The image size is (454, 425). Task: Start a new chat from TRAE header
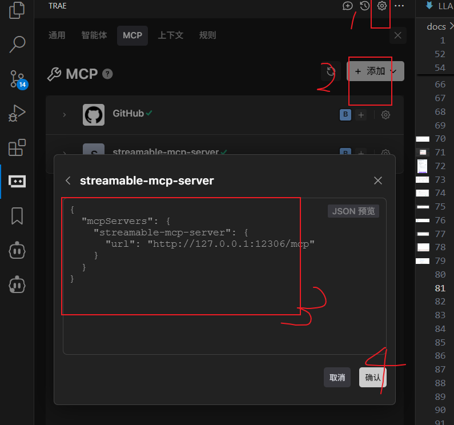(x=347, y=6)
